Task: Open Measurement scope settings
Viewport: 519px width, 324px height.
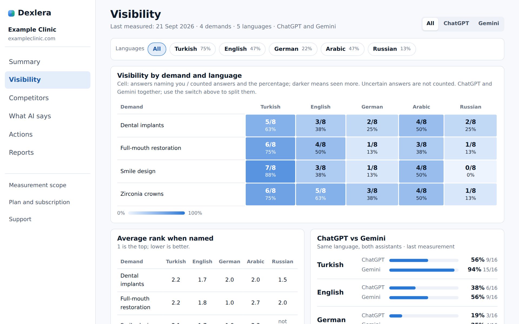Action: [48, 185]
